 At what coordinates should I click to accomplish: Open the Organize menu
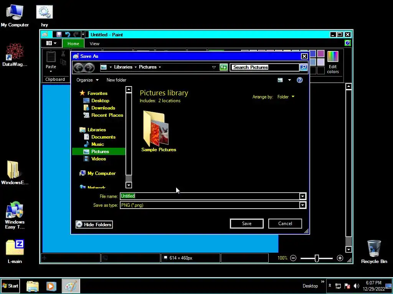pyautogui.click(x=88, y=80)
